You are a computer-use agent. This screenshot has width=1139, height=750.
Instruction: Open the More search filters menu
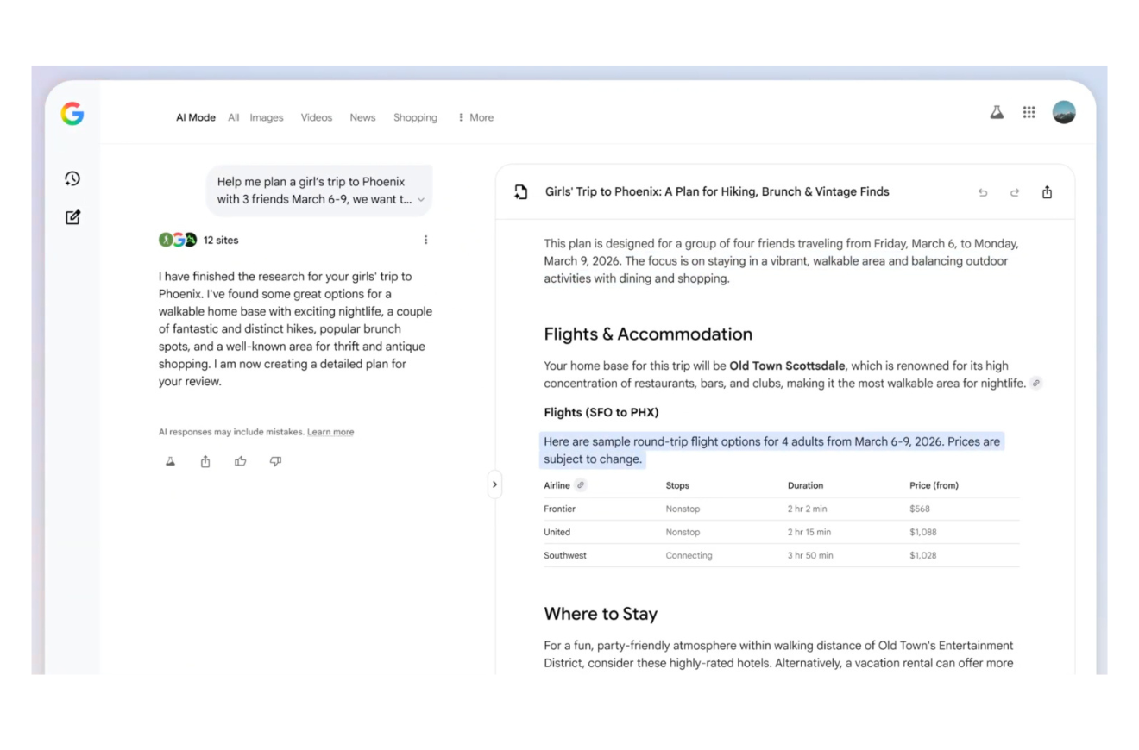pos(475,117)
